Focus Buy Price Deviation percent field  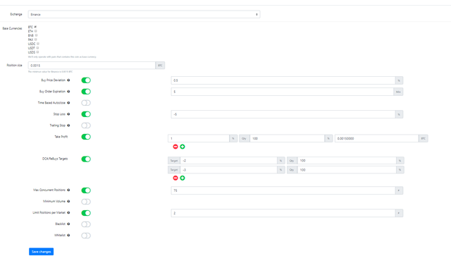283,80
